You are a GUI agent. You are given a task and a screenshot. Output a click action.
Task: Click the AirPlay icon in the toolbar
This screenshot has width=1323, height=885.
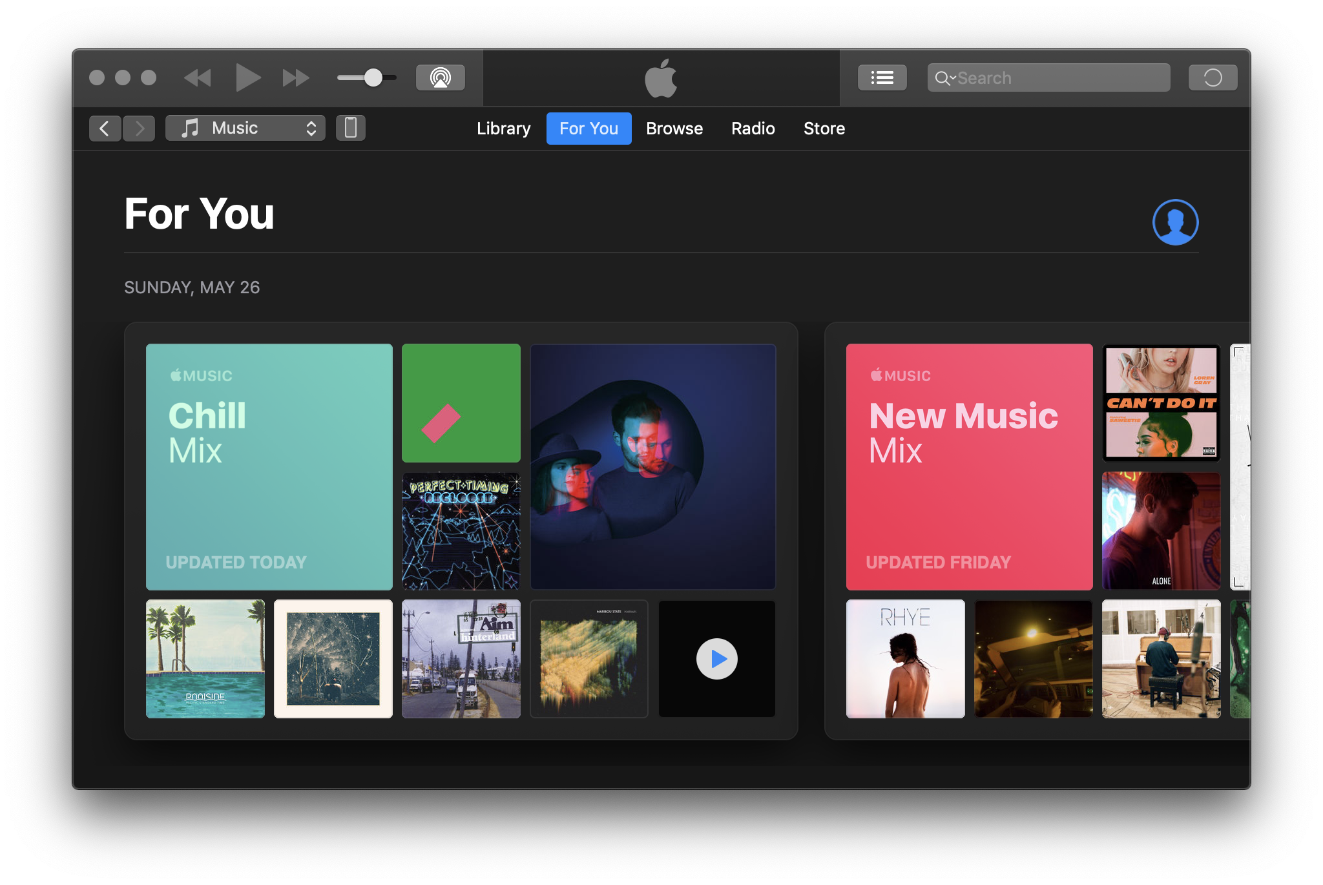[439, 78]
